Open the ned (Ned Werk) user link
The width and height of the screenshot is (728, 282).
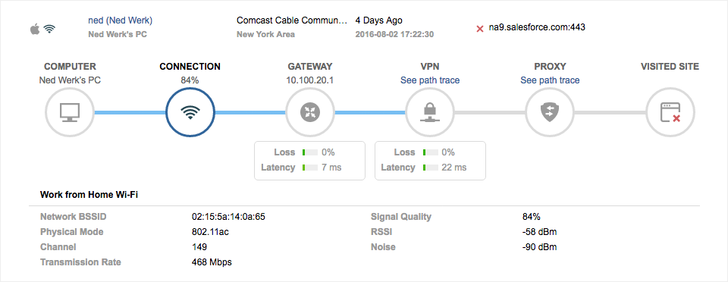[x=121, y=20]
